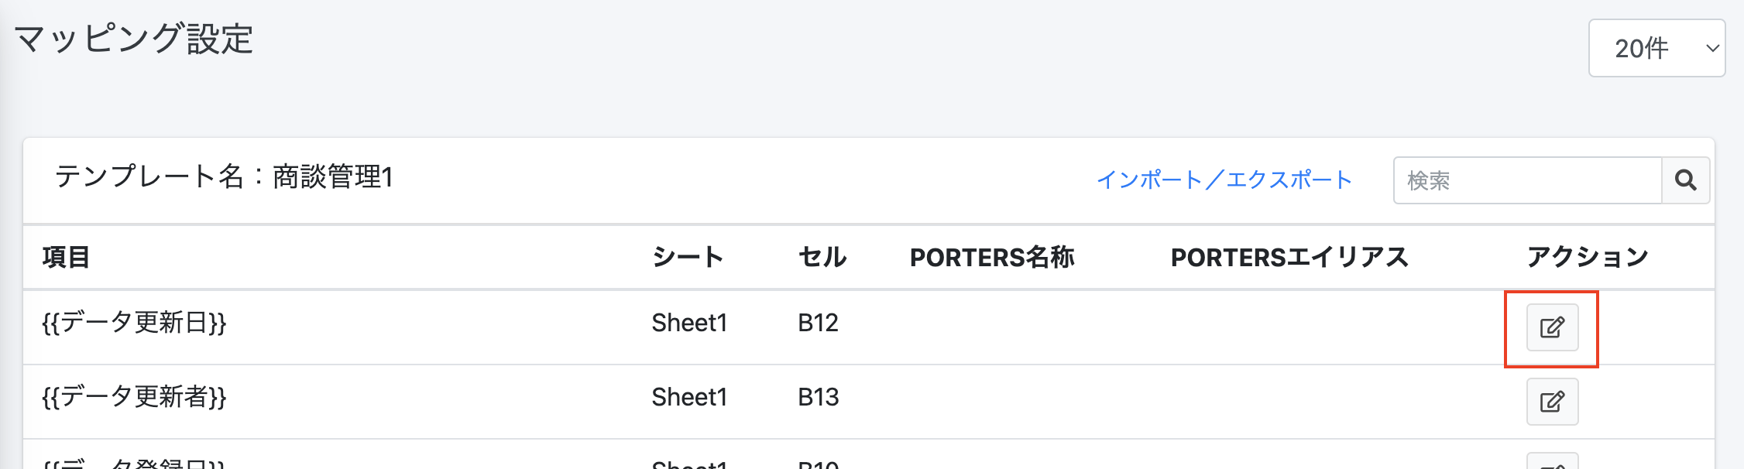Select the {{データ更新者}} item cell

coord(134,397)
